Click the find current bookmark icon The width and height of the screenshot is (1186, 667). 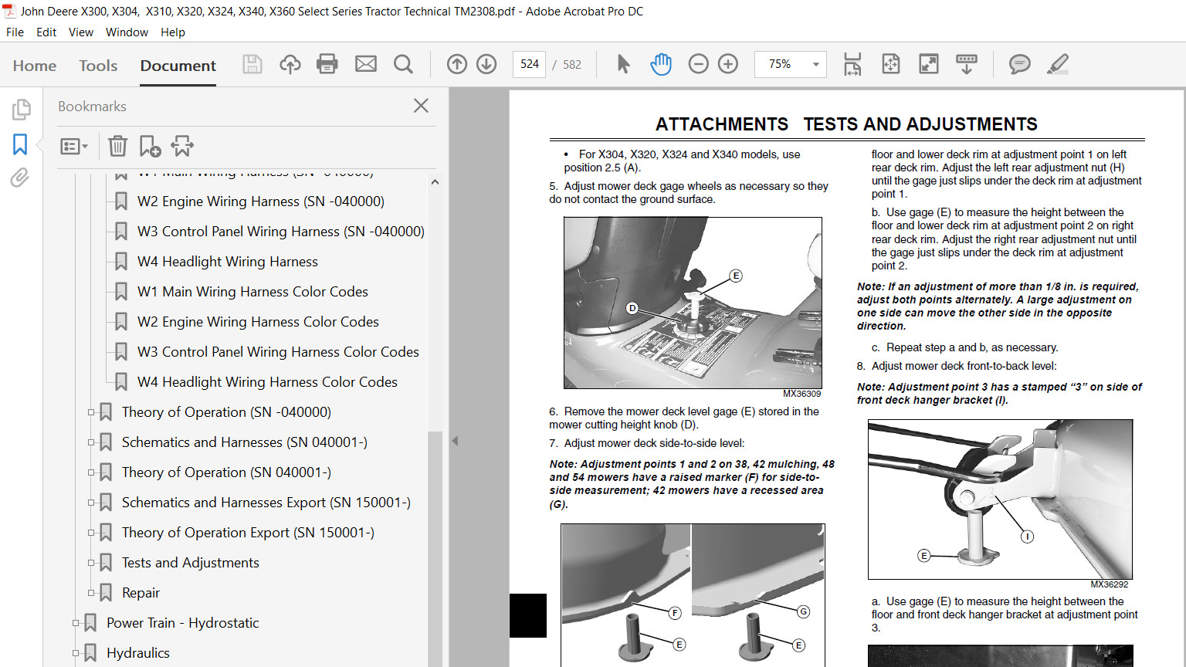[182, 146]
